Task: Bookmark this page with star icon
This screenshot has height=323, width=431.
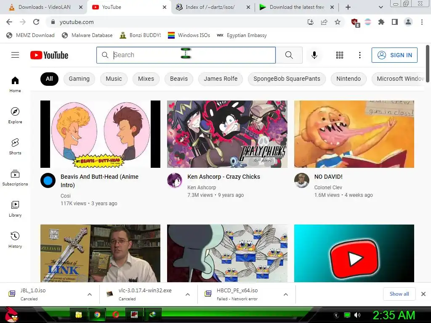Action: [x=338, y=22]
